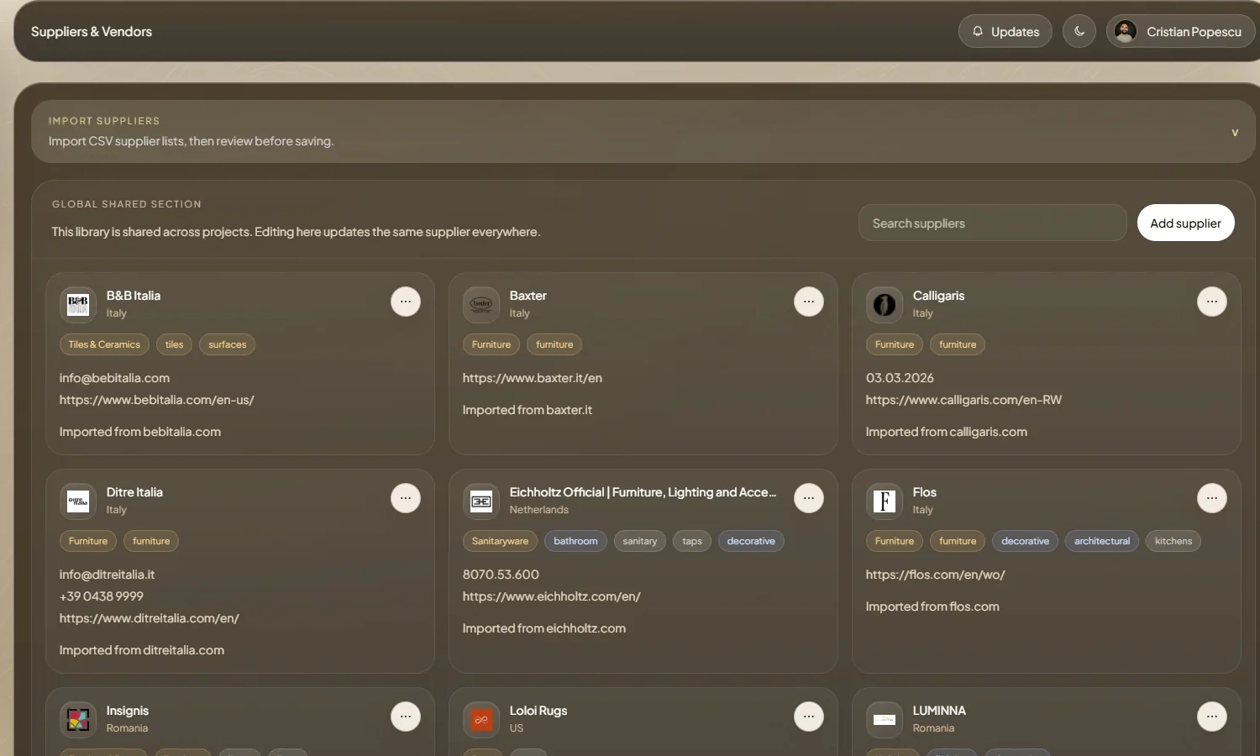
Task: Open the baxter.it/en website link
Action: tap(533, 378)
